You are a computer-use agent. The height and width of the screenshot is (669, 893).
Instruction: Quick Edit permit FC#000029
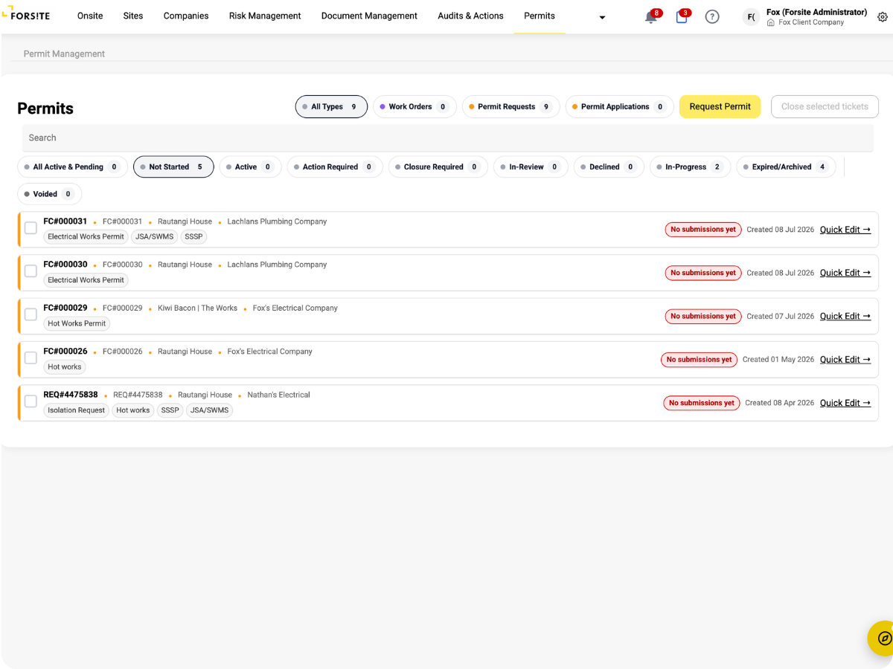[845, 316]
